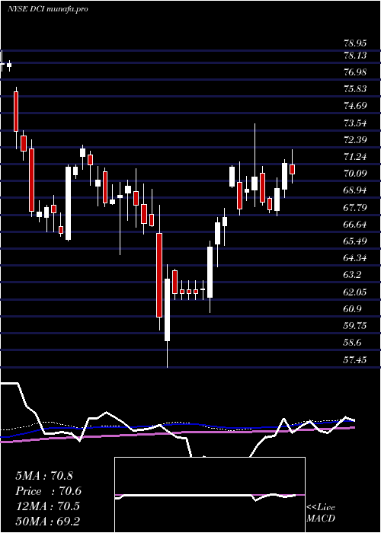The image size is (381, 533).
Task: Click the 64.34 price axis label
Action: pyautogui.click(x=355, y=258)
